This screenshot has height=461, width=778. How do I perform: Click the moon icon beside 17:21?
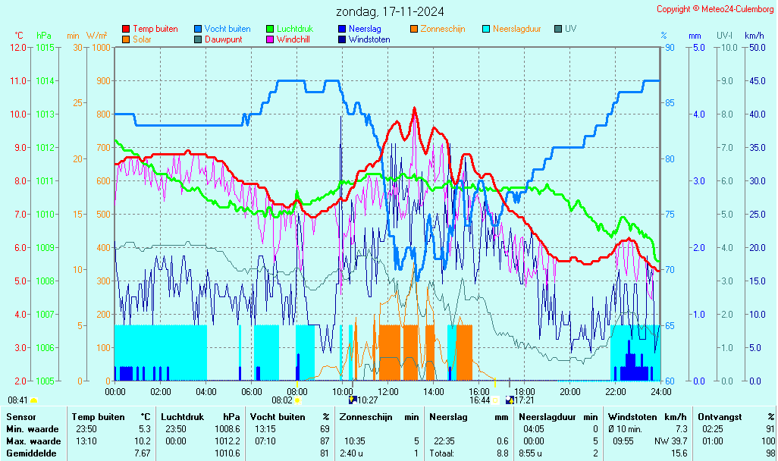[510, 400]
